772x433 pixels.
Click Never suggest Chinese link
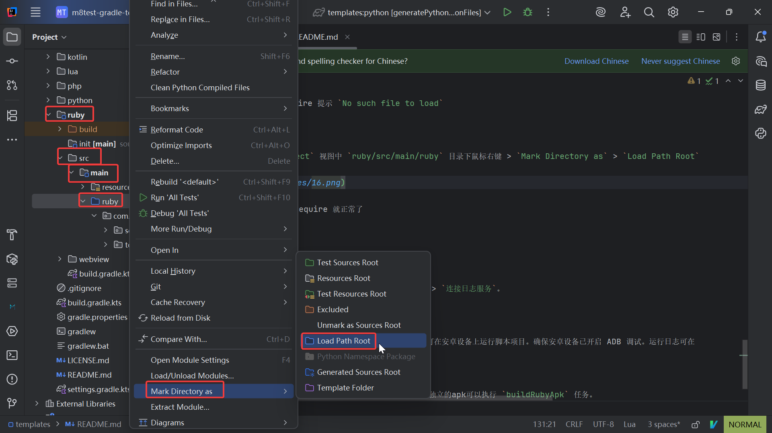tap(680, 61)
